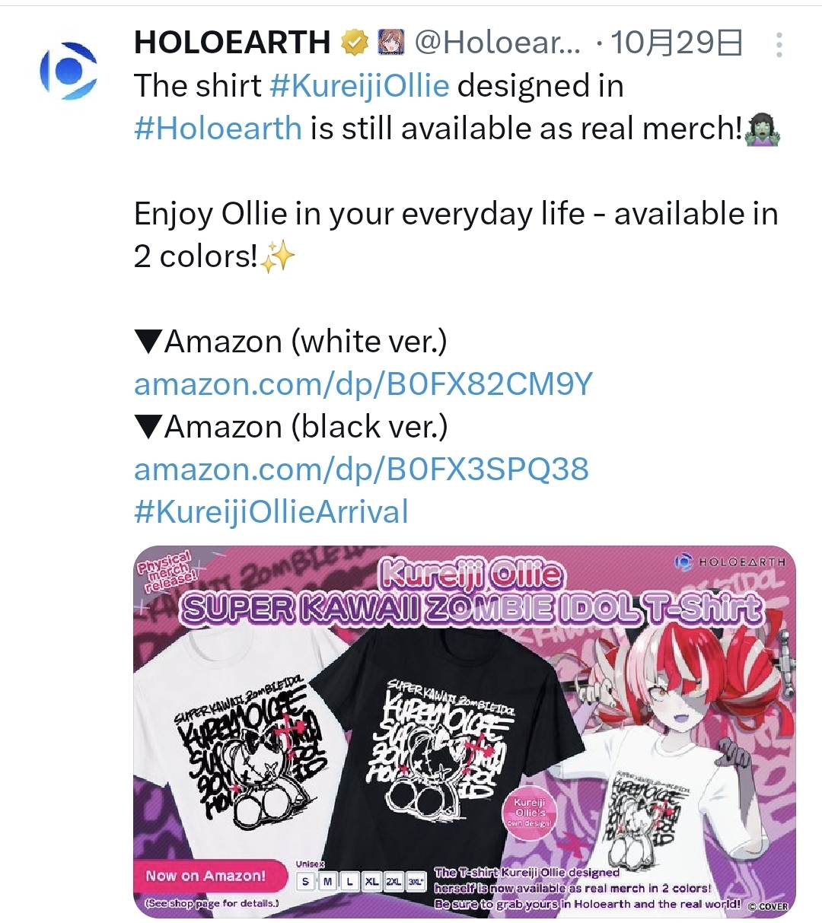Tap the Now on Amazon! banner button
Image resolution: width=822 pixels, height=923 pixels.
(205, 876)
